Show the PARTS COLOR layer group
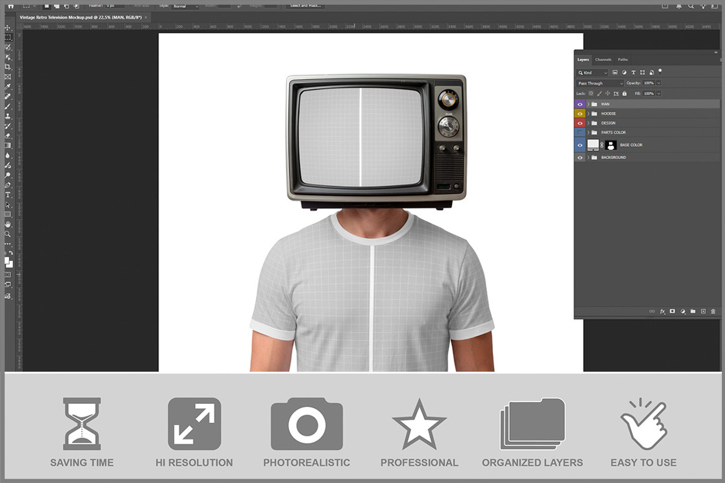Viewport: 725px width, 483px height. pyautogui.click(x=580, y=132)
